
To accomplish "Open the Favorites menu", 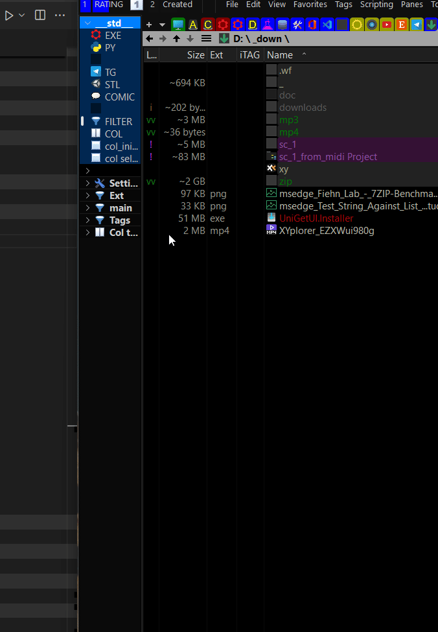I will click(x=310, y=5).
